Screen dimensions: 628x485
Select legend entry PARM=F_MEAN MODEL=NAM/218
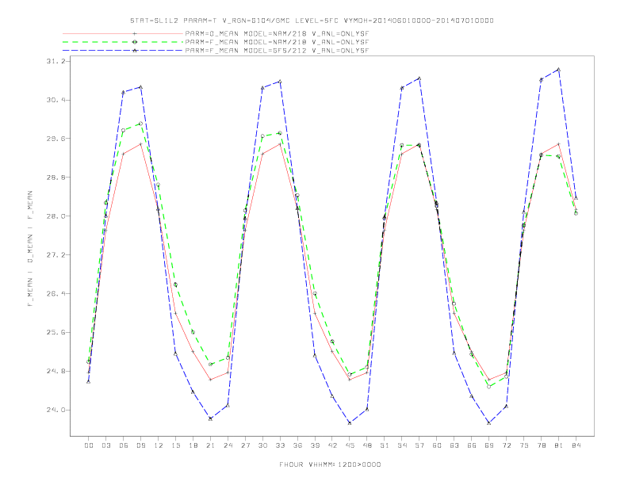(x=277, y=42)
